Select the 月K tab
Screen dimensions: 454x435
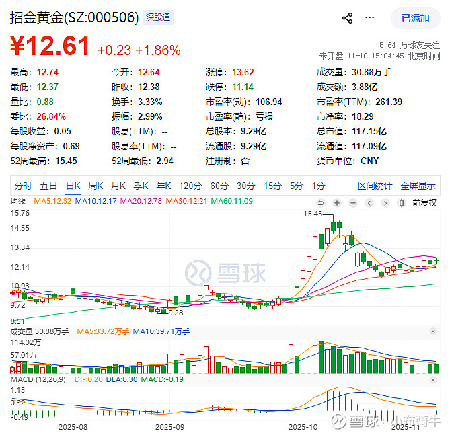click(118, 186)
